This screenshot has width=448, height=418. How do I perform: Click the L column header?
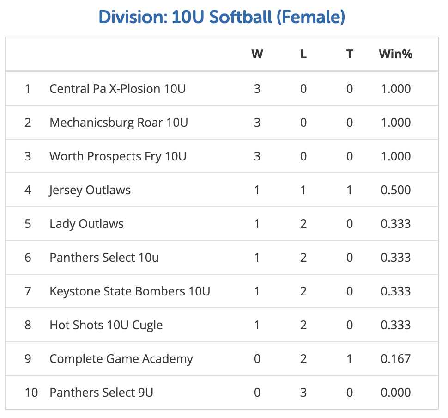tap(303, 55)
